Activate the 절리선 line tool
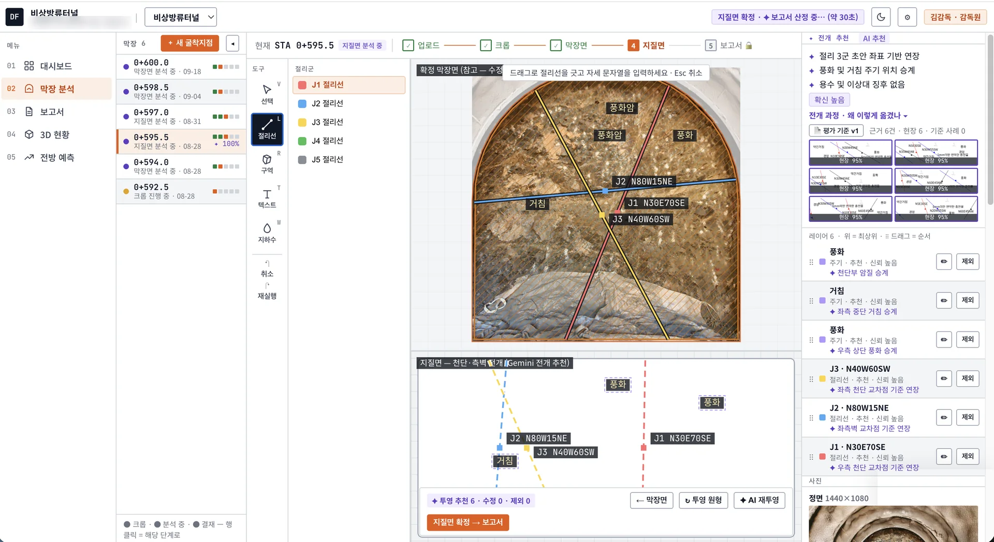This screenshot has width=994, height=542. coord(267,129)
